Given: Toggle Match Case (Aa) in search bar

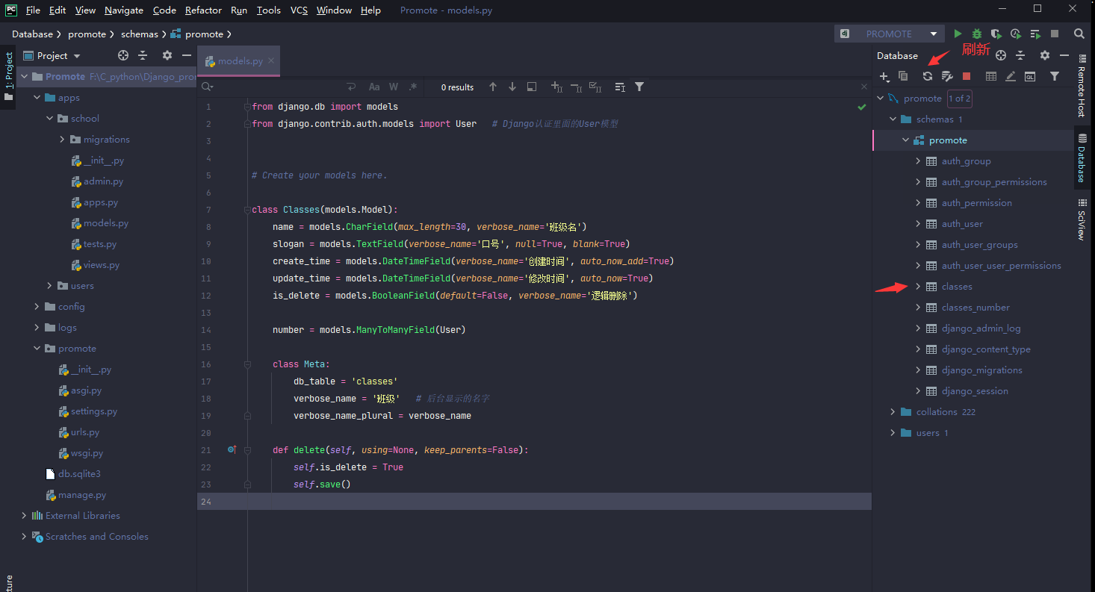Looking at the screenshot, I should (x=375, y=87).
